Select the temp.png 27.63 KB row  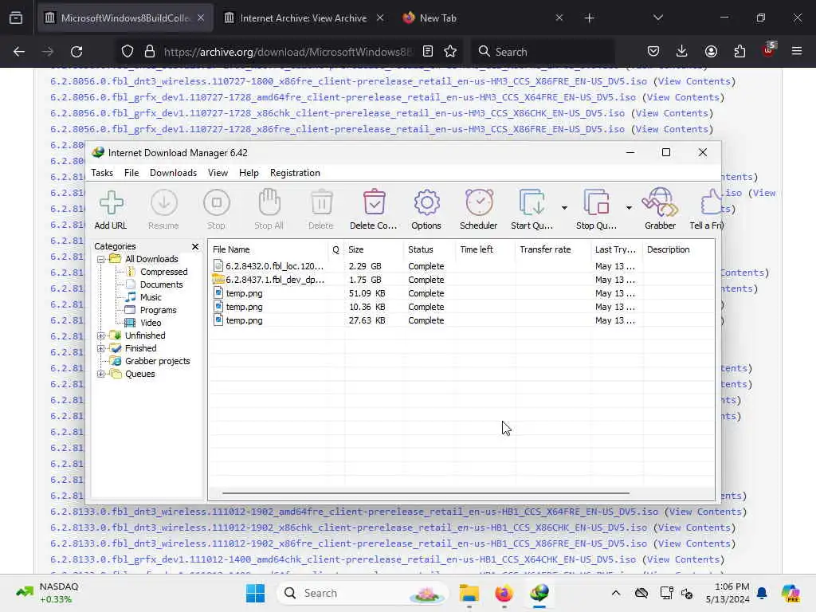pyautogui.click(x=461, y=320)
